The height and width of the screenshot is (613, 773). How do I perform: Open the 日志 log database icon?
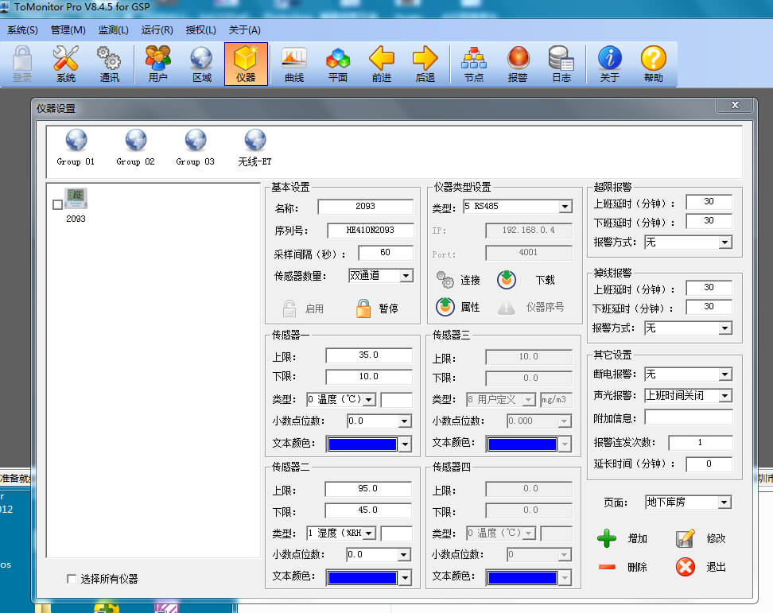click(x=561, y=64)
